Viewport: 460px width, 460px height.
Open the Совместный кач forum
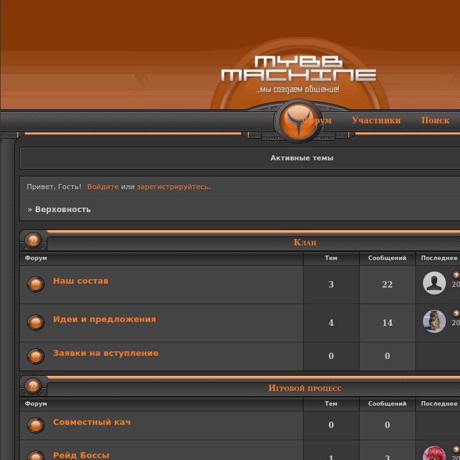pos(92,422)
